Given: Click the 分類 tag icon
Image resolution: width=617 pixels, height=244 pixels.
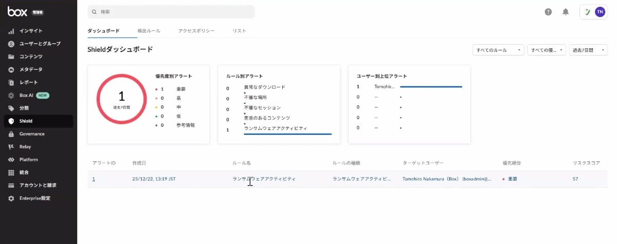Looking at the screenshot, I should pos(11,108).
